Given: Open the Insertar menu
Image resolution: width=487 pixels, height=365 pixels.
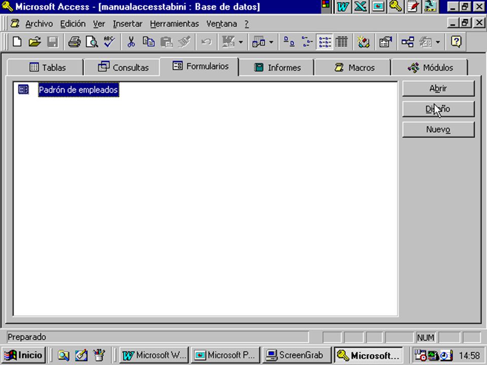Looking at the screenshot, I should click(x=127, y=24).
